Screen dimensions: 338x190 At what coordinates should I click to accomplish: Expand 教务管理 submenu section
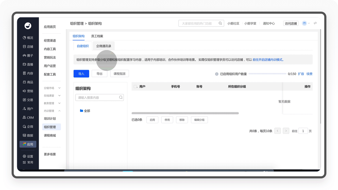click(x=52, y=103)
